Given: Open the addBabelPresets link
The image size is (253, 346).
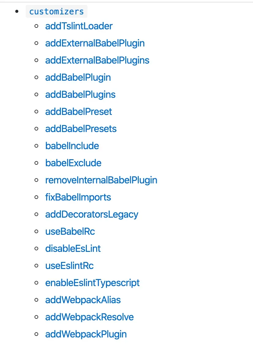Looking at the screenshot, I should tap(81, 129).
